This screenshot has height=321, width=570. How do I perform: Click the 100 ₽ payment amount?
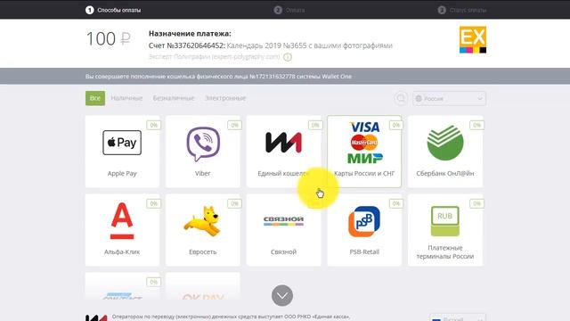coord(109,38)
